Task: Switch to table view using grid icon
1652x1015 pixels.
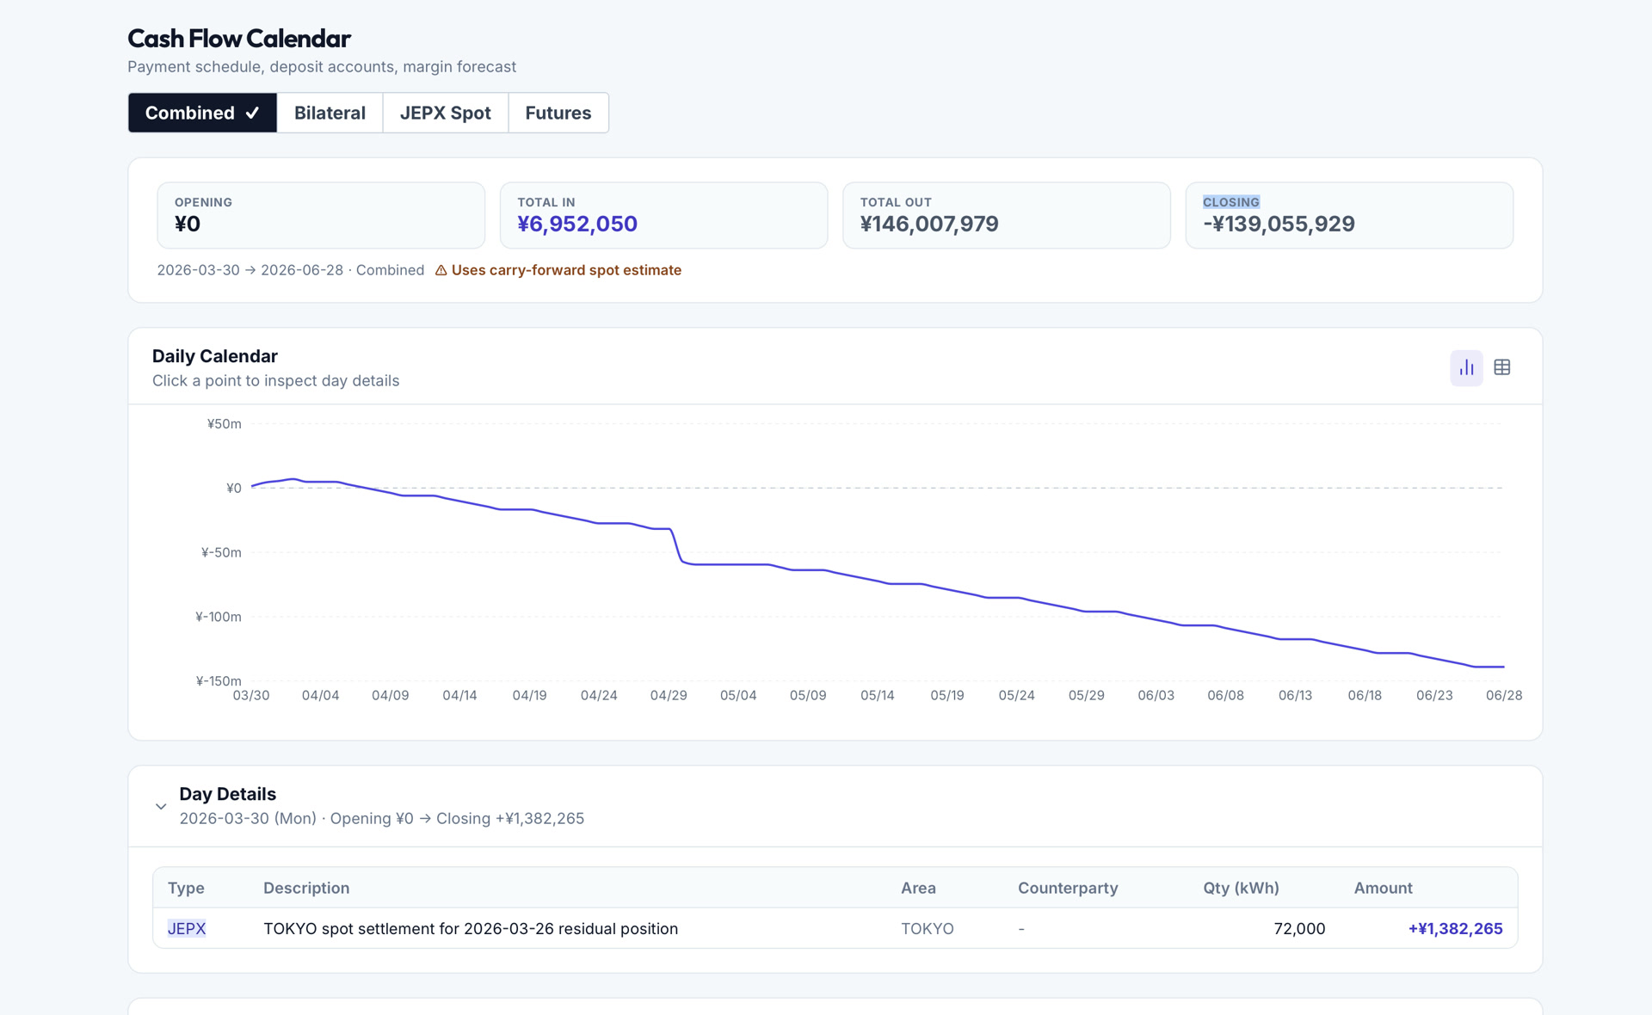Action: [x=1502, y=367]
